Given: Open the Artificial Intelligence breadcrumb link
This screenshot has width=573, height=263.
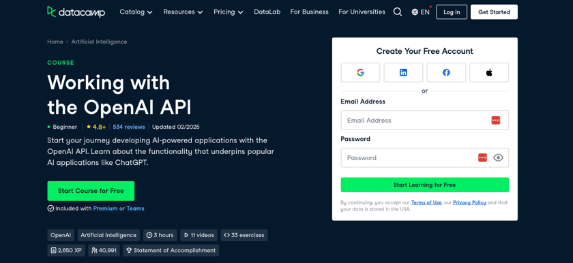Looking at the screenshot, I should pos(100,42).
